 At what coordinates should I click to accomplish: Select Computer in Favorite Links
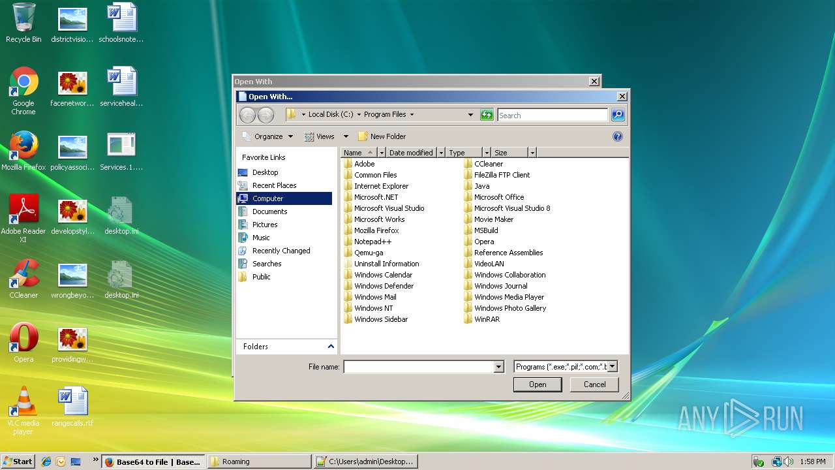pos(284,198)
